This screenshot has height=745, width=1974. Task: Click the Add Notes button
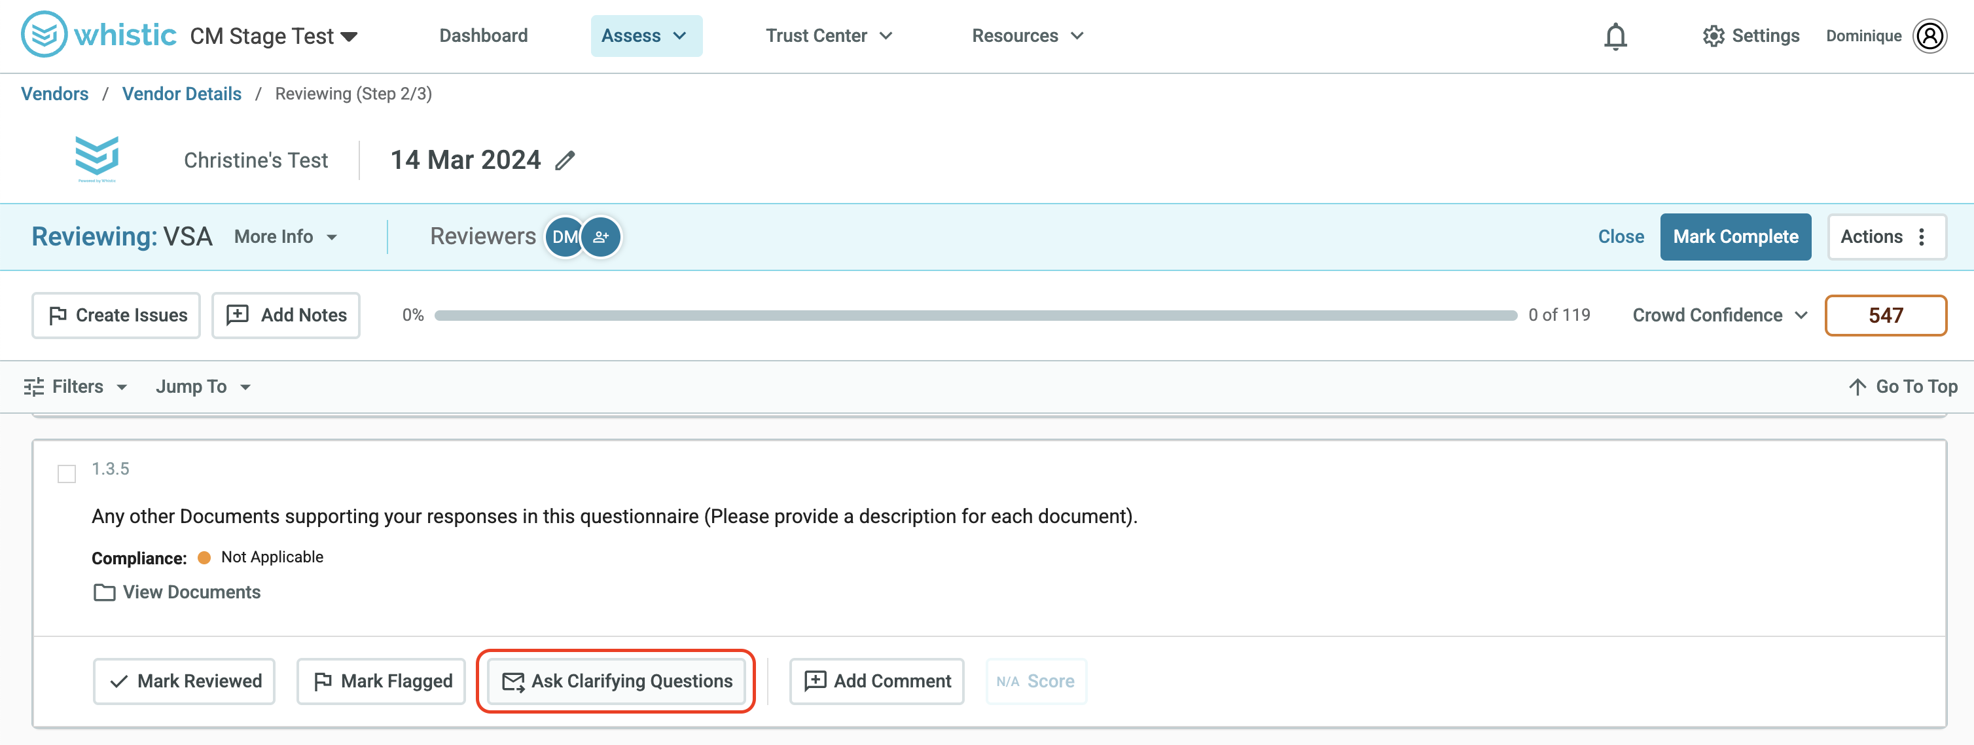(286, 315)
